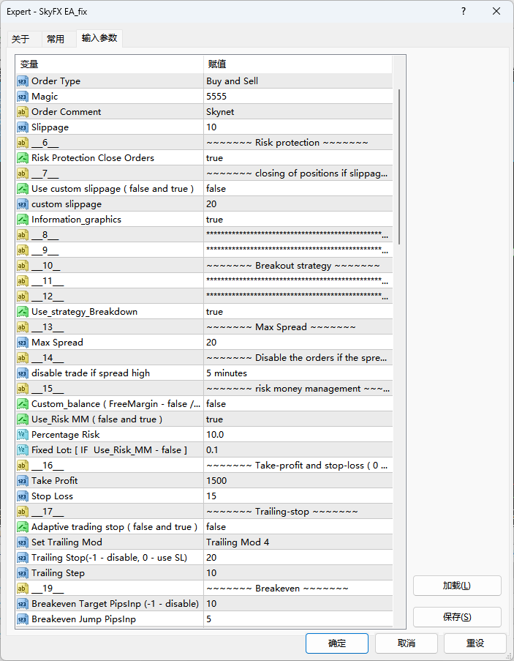Open Order Type Buy and Sell dropdown
The image size is (514, 661).
point(298,81)
